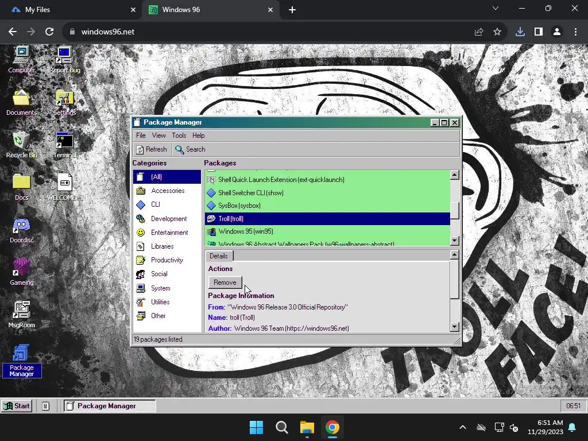Select the CLI category
The image size is (588, 441).
pos(167,204)
